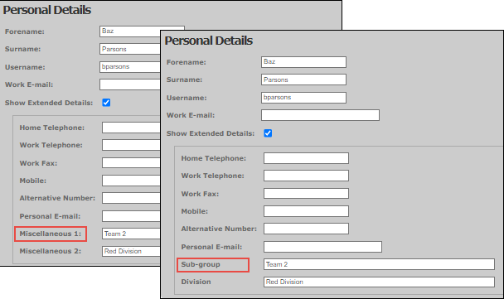Click the Alternative Number field in the back window

[131, 198]
